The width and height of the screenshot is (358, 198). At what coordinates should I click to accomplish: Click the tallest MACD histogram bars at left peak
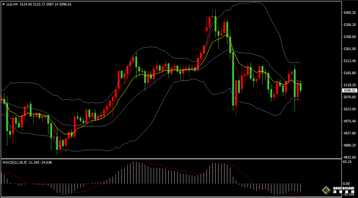(x=134, y=172)
